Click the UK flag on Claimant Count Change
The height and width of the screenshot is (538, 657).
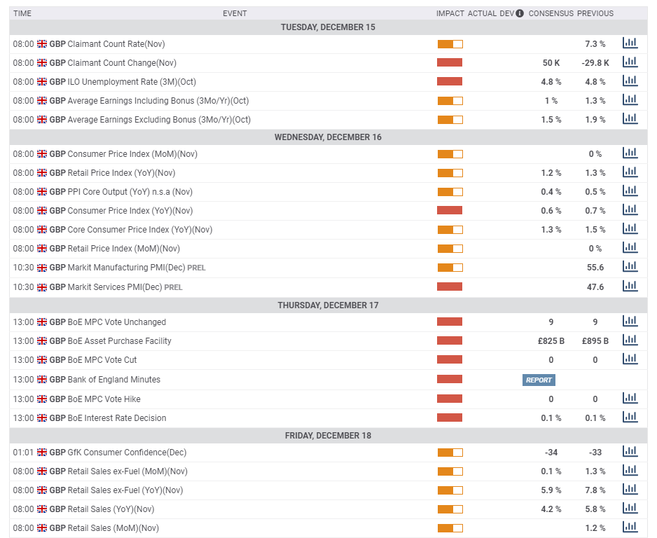coord(42,63)
